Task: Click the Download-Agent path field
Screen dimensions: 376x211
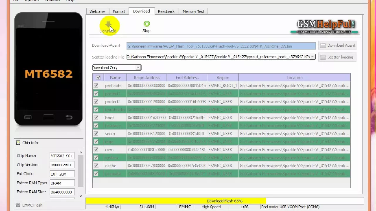Action: pos(221,46)
